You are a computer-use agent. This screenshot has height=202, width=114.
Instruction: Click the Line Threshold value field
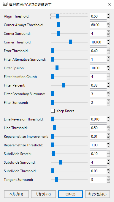pos(98,128)
